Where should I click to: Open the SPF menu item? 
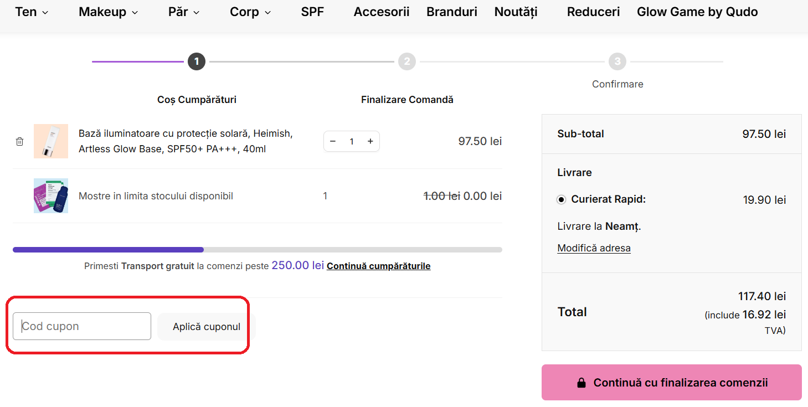pyautogui.click(x=312, y=12)
